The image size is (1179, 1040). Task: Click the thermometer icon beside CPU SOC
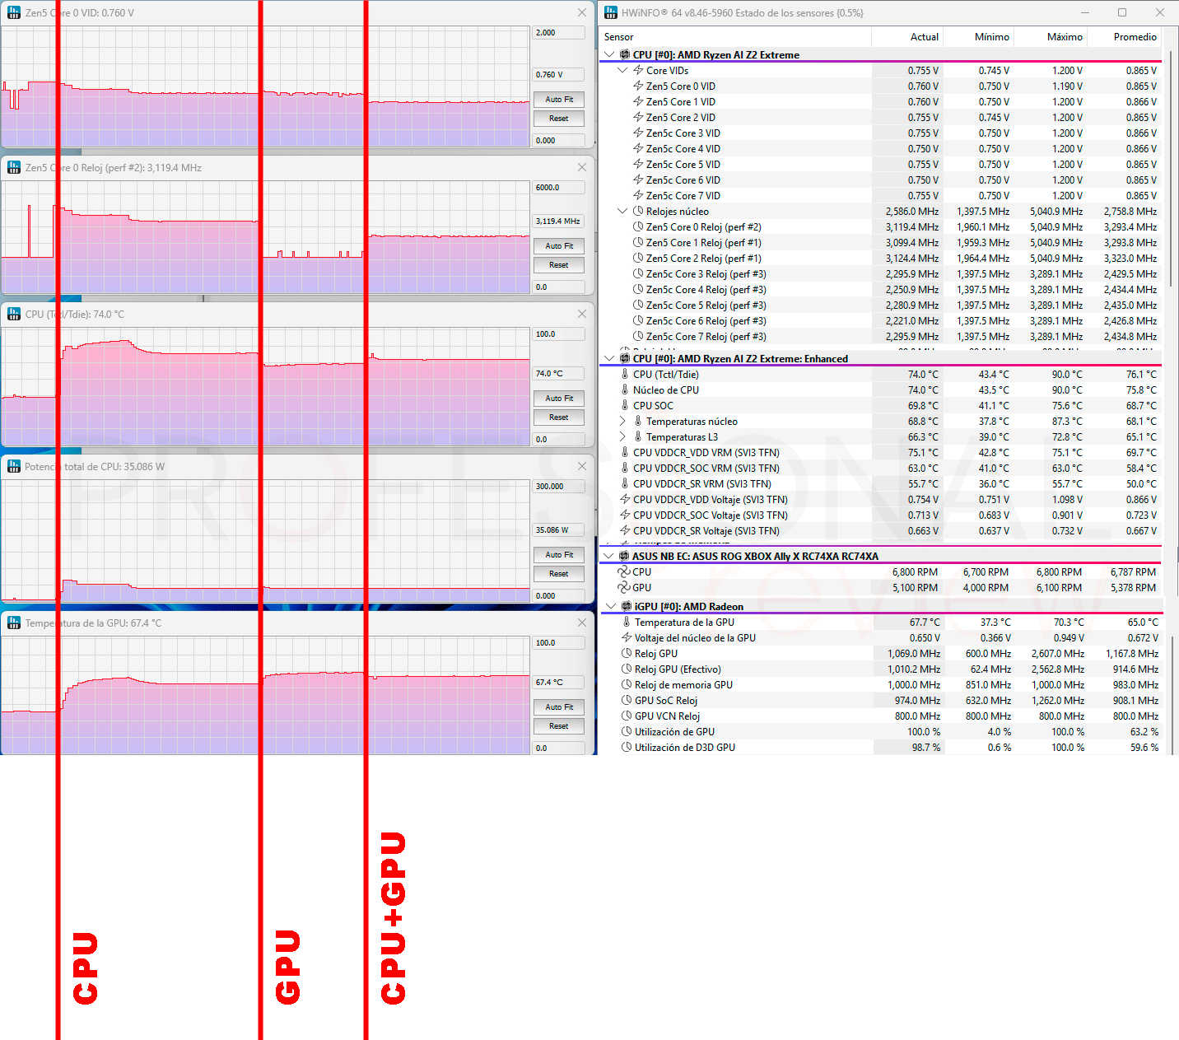625,406
